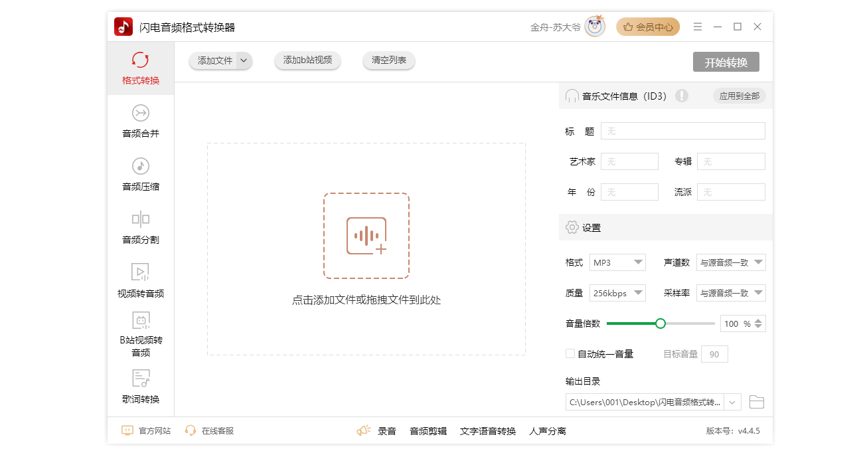Click the volume percentage stepper arrows
Viewport: 863px width, 457px height.
(x=759, y=323)
